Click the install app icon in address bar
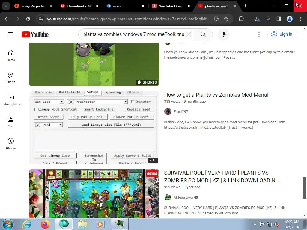Viewport: 307px width, 230px height. tap(216, 19)
